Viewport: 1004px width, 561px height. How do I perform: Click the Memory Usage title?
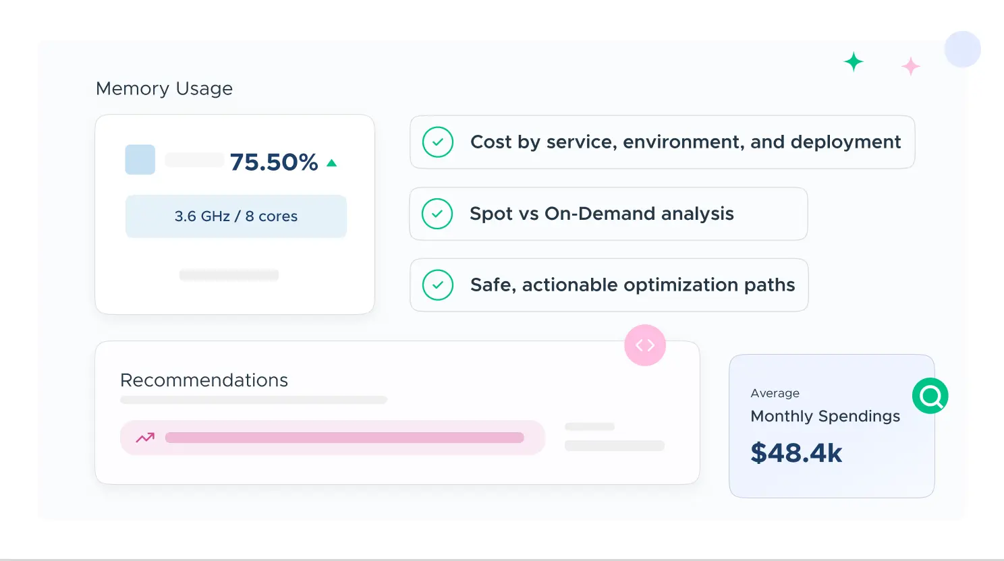164,88
